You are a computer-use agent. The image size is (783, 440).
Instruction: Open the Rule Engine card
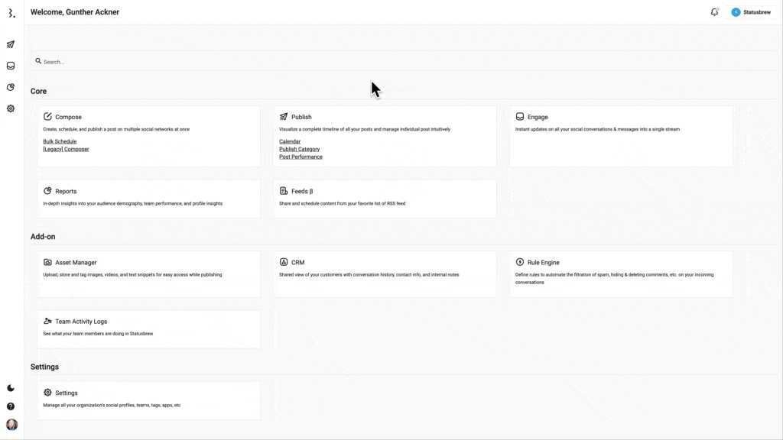coord(620,273)
